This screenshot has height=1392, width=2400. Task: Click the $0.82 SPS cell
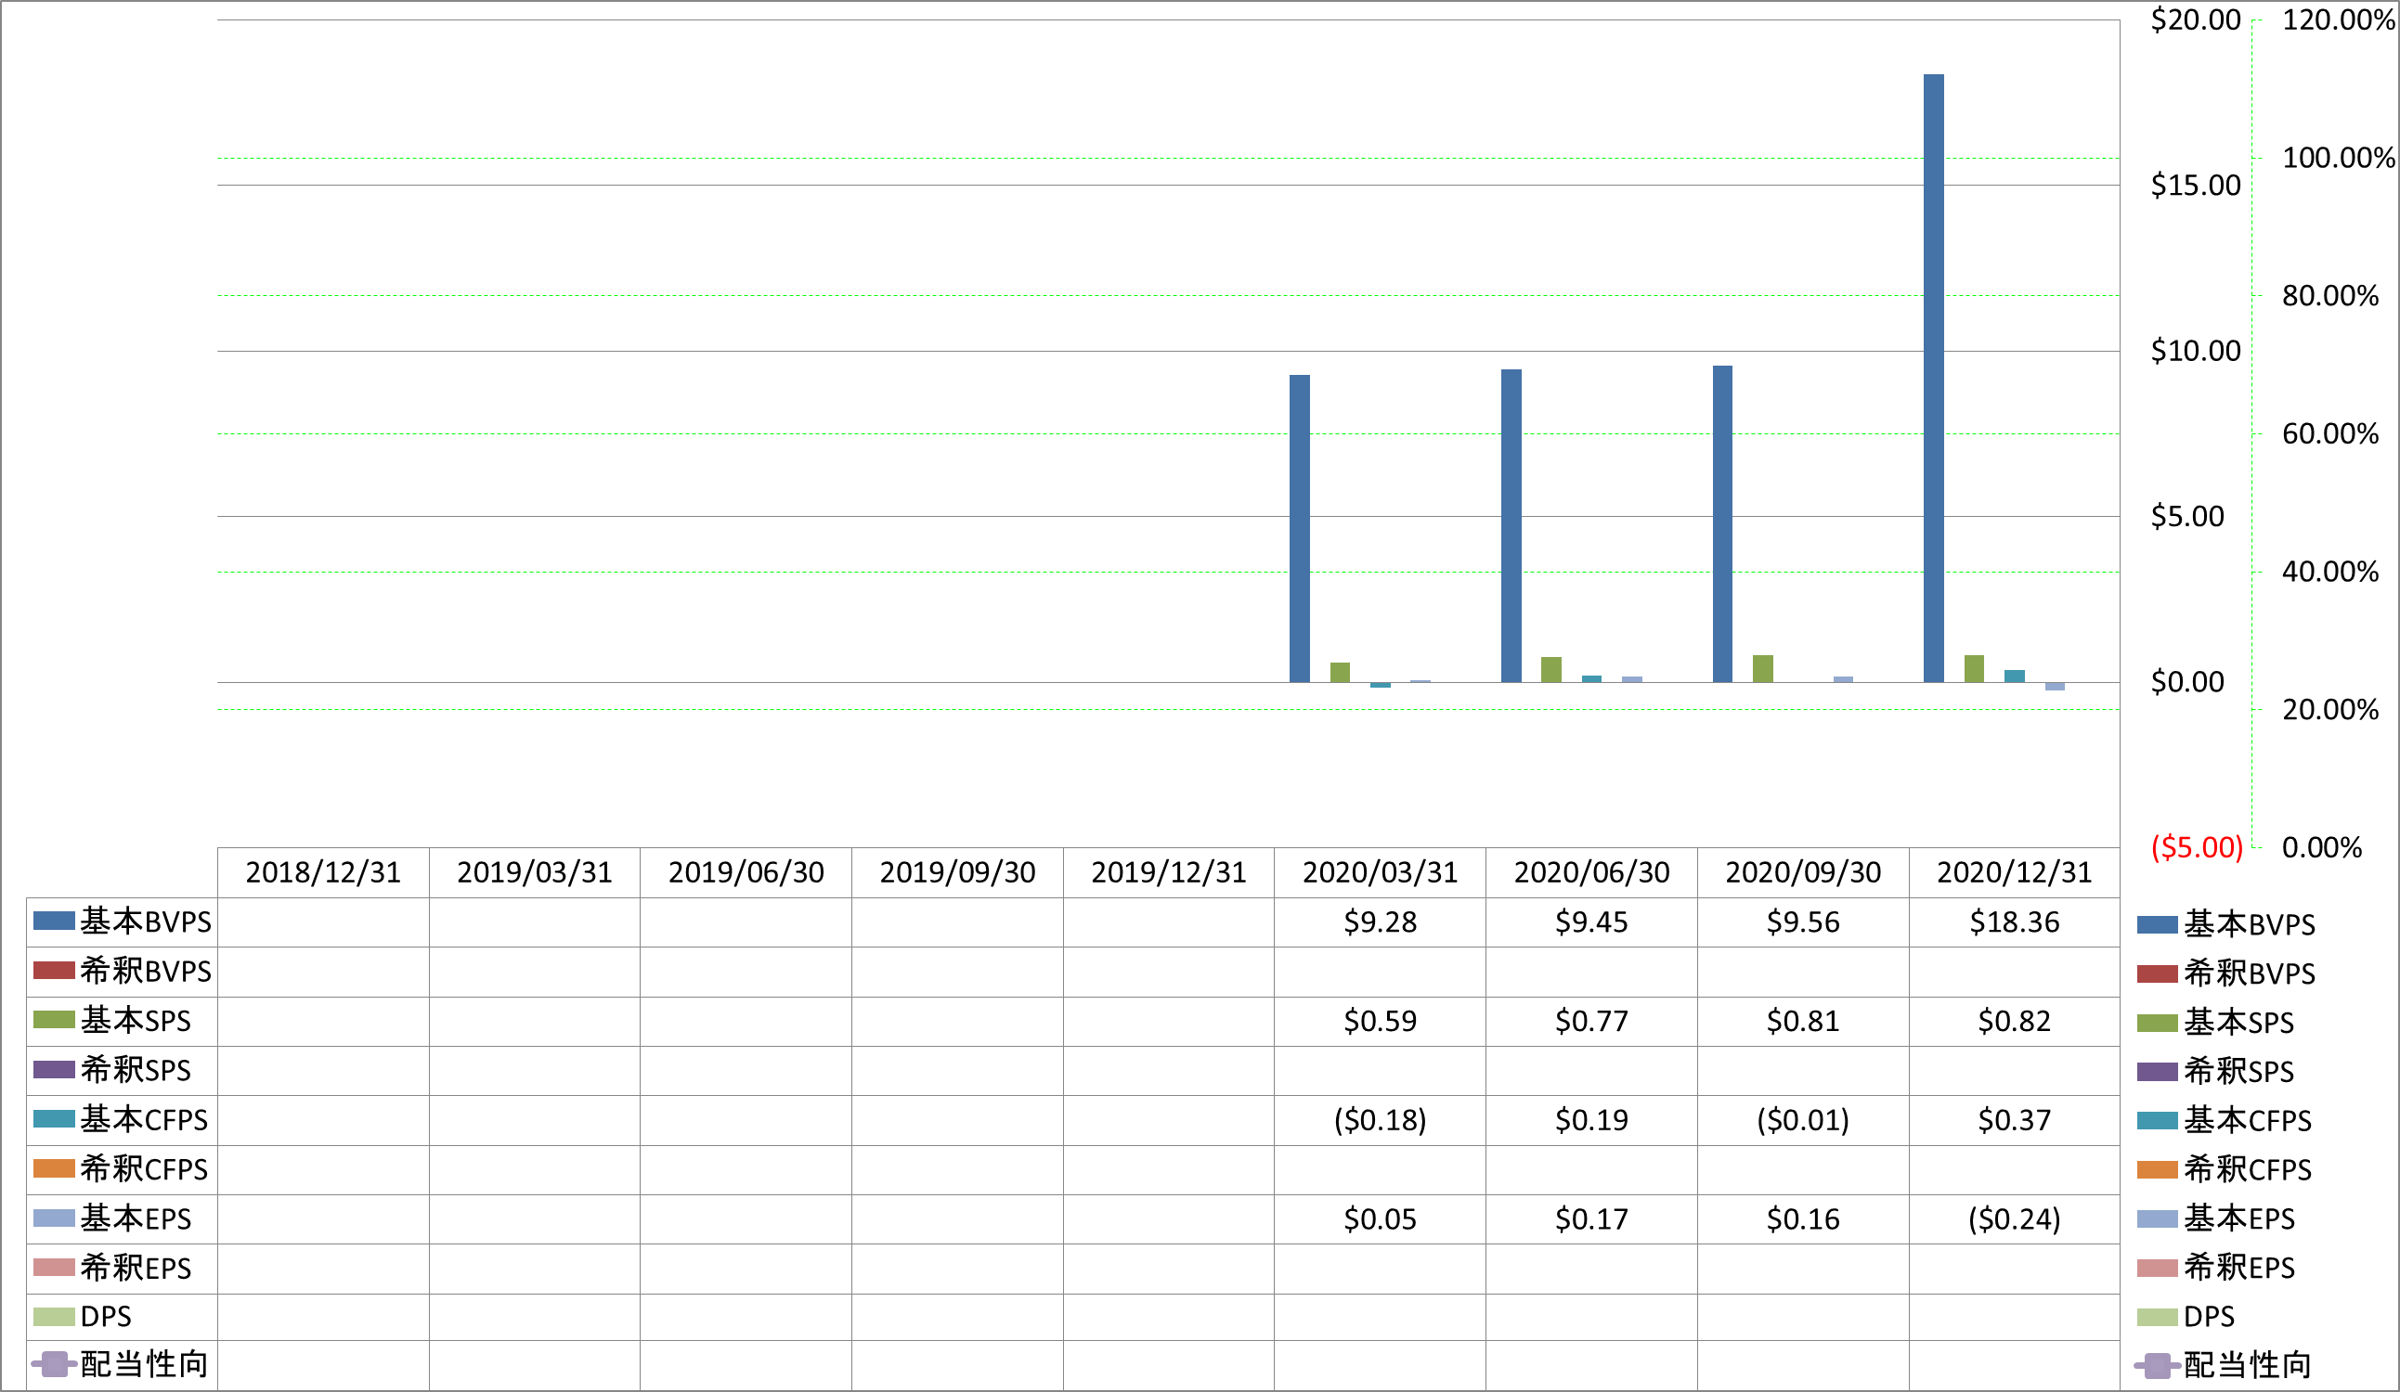pos(2015,1021)
